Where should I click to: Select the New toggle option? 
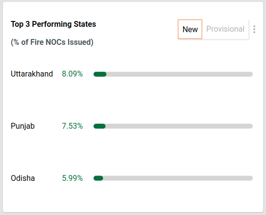click(190, 29)
